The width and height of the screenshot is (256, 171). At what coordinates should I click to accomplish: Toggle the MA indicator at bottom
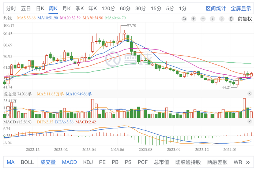(x=11, y=162)
